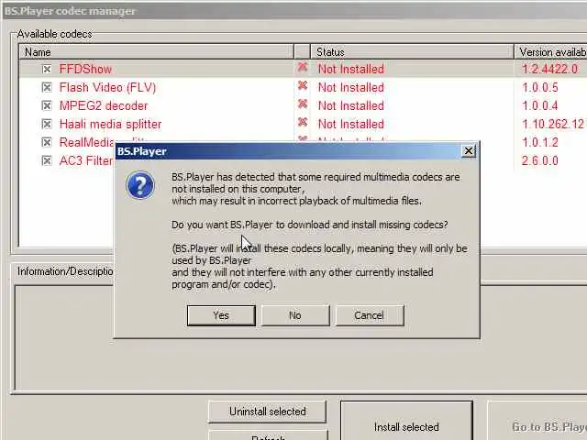
Task: Toggle the AC3 Filter checkbox
Action: 47,160
